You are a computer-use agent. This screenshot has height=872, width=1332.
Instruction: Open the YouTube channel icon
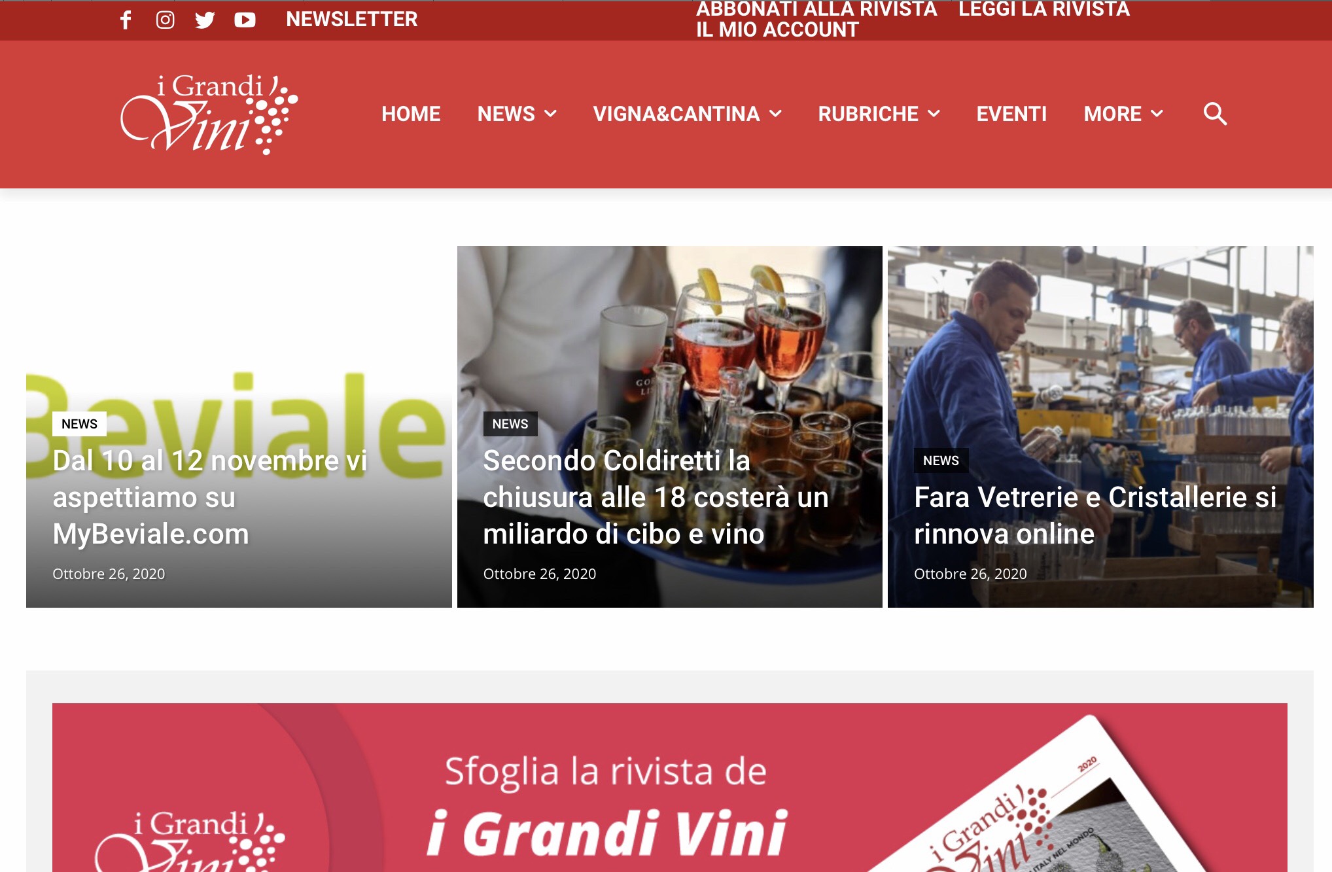(245, 20)
